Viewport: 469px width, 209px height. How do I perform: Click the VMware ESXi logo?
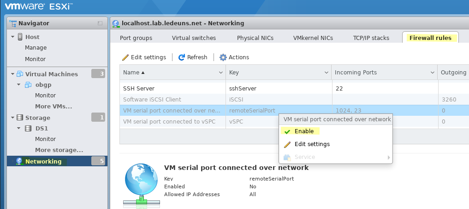(x=39, y=6)
